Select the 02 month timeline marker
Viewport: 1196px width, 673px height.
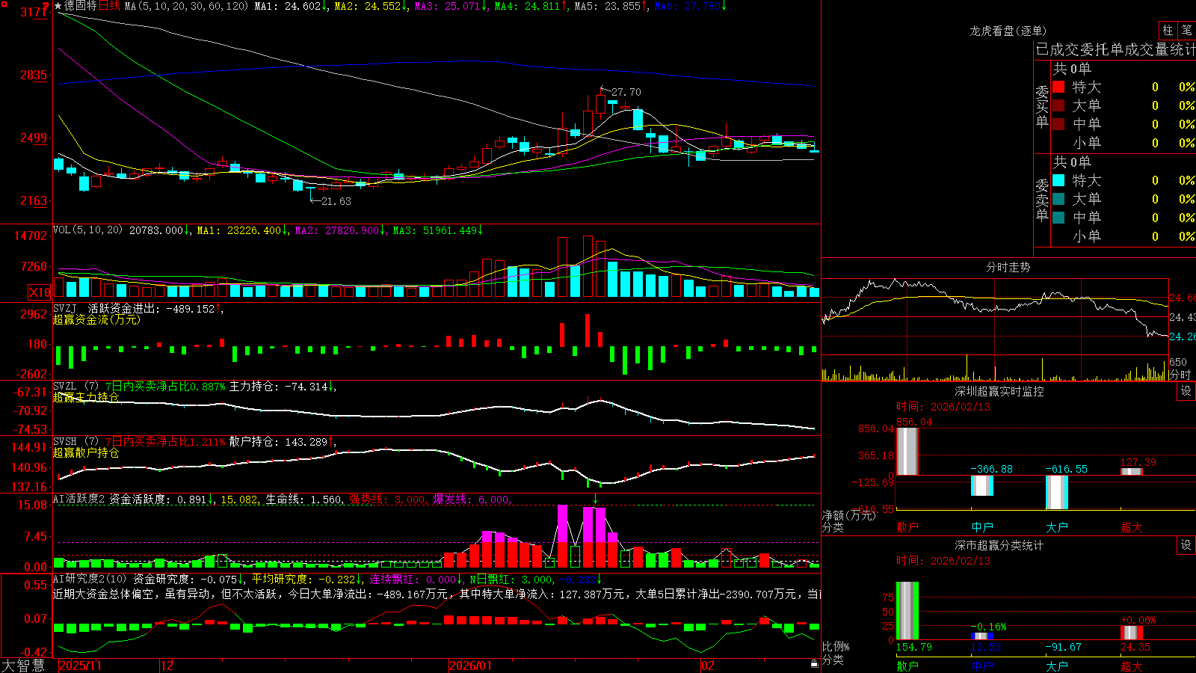click(x=707, y=666)
